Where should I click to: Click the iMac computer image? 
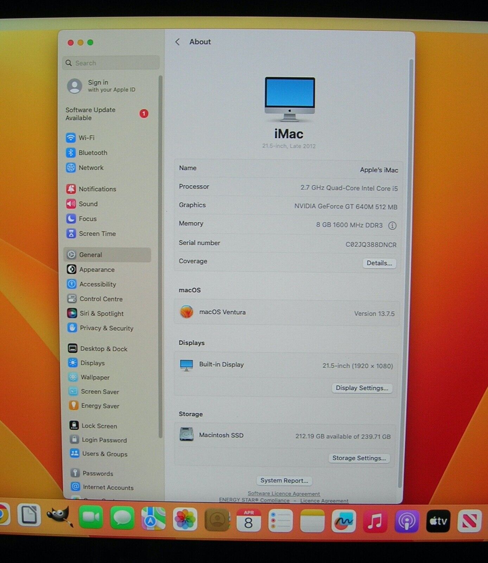pos(290,99)
